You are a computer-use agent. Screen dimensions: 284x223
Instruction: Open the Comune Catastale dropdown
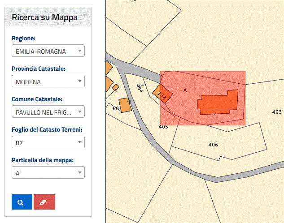tap(48, 112)
